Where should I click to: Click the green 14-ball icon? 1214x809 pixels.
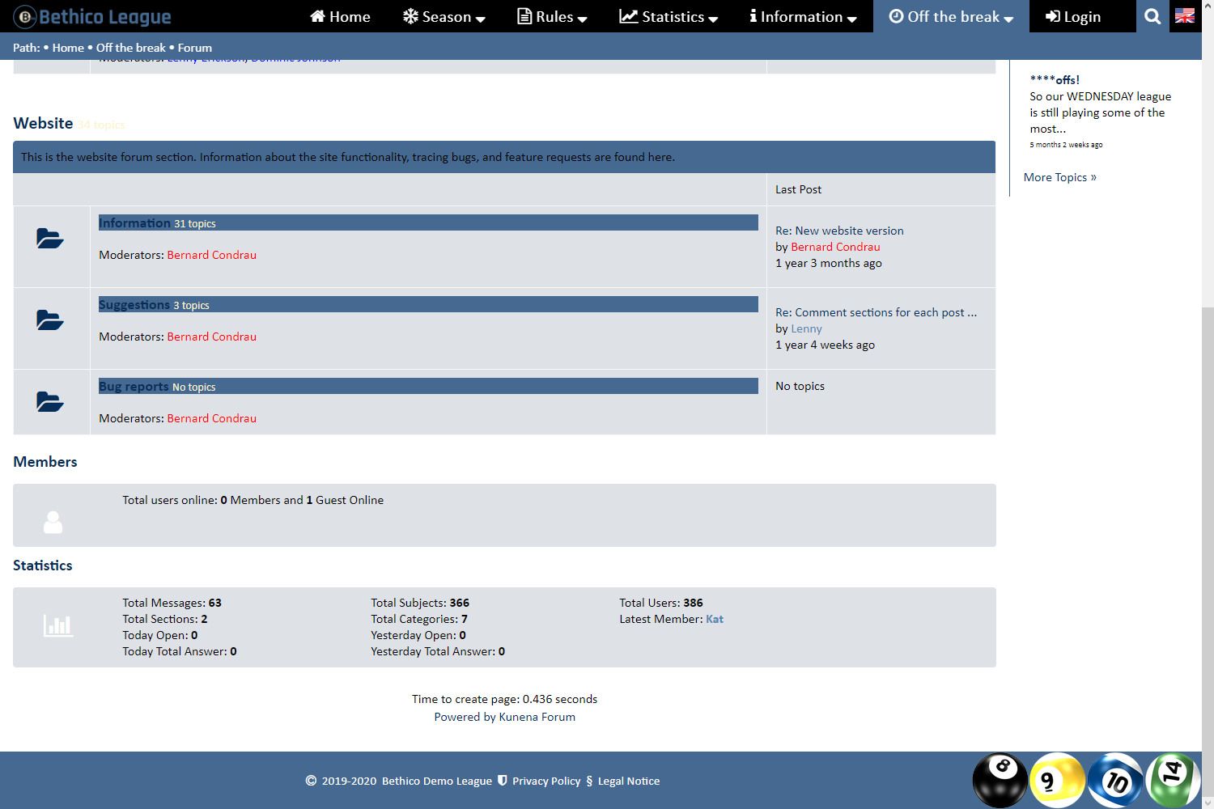pyautogui.click(x=1172, y=780)
